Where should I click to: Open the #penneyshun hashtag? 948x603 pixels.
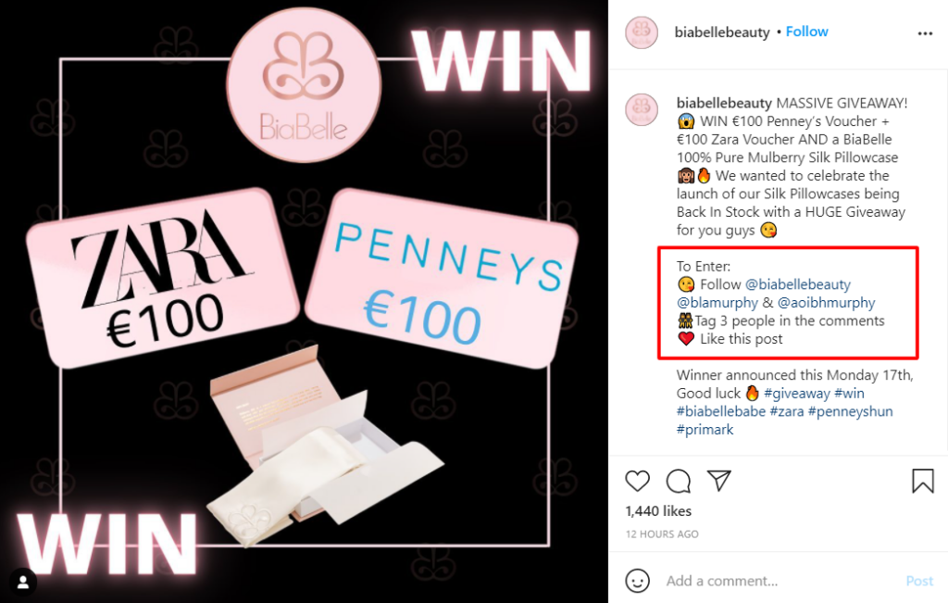coord(850,411)
